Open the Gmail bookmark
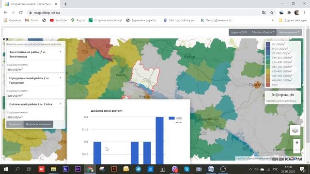This screenshot has height=174, width=310. (31, 20)
